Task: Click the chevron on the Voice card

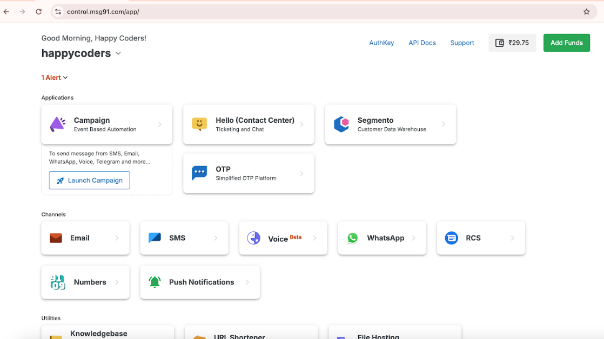Action: pyautogui.click(x=315, y=238)
